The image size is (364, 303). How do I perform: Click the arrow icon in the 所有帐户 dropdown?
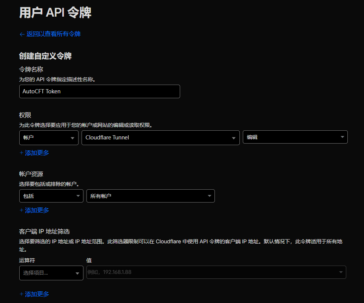209,196
